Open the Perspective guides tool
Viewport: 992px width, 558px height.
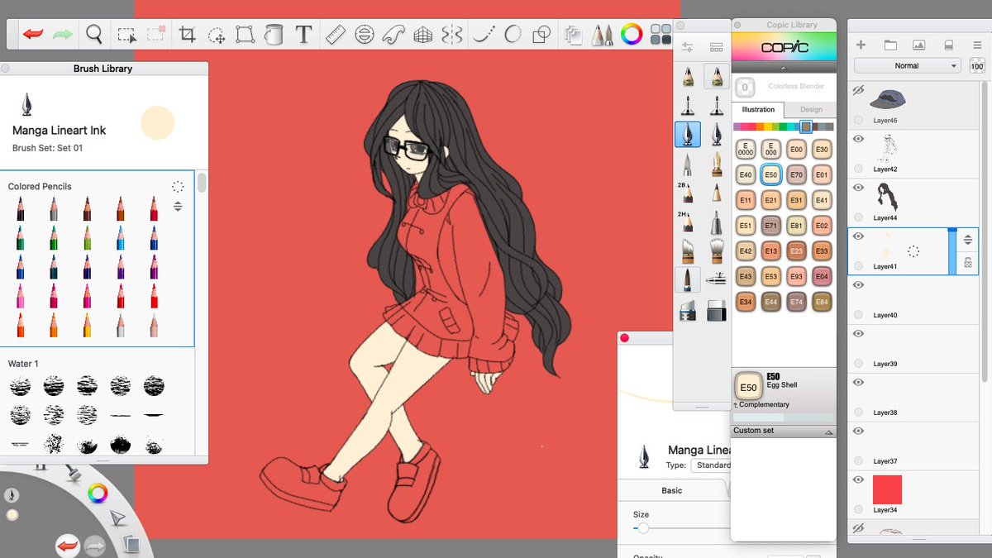click(423, 35)
